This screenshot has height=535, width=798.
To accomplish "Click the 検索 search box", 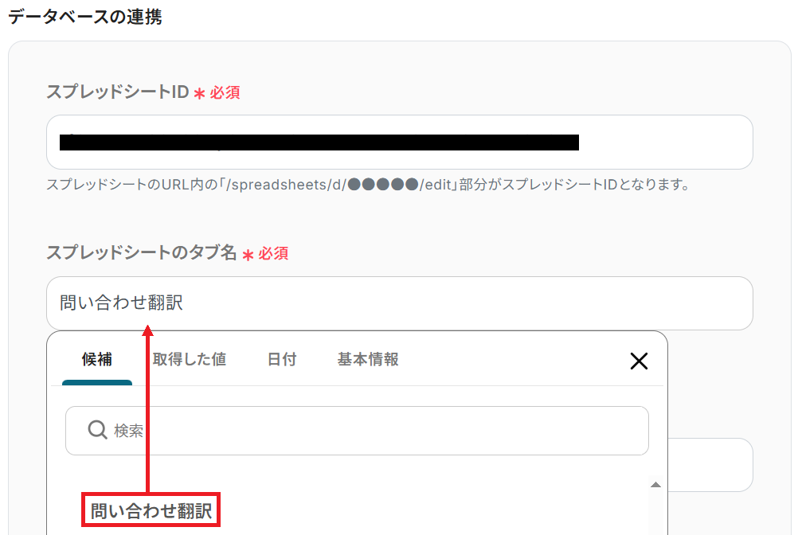I will pyautogui.click(x=357, y=430).
